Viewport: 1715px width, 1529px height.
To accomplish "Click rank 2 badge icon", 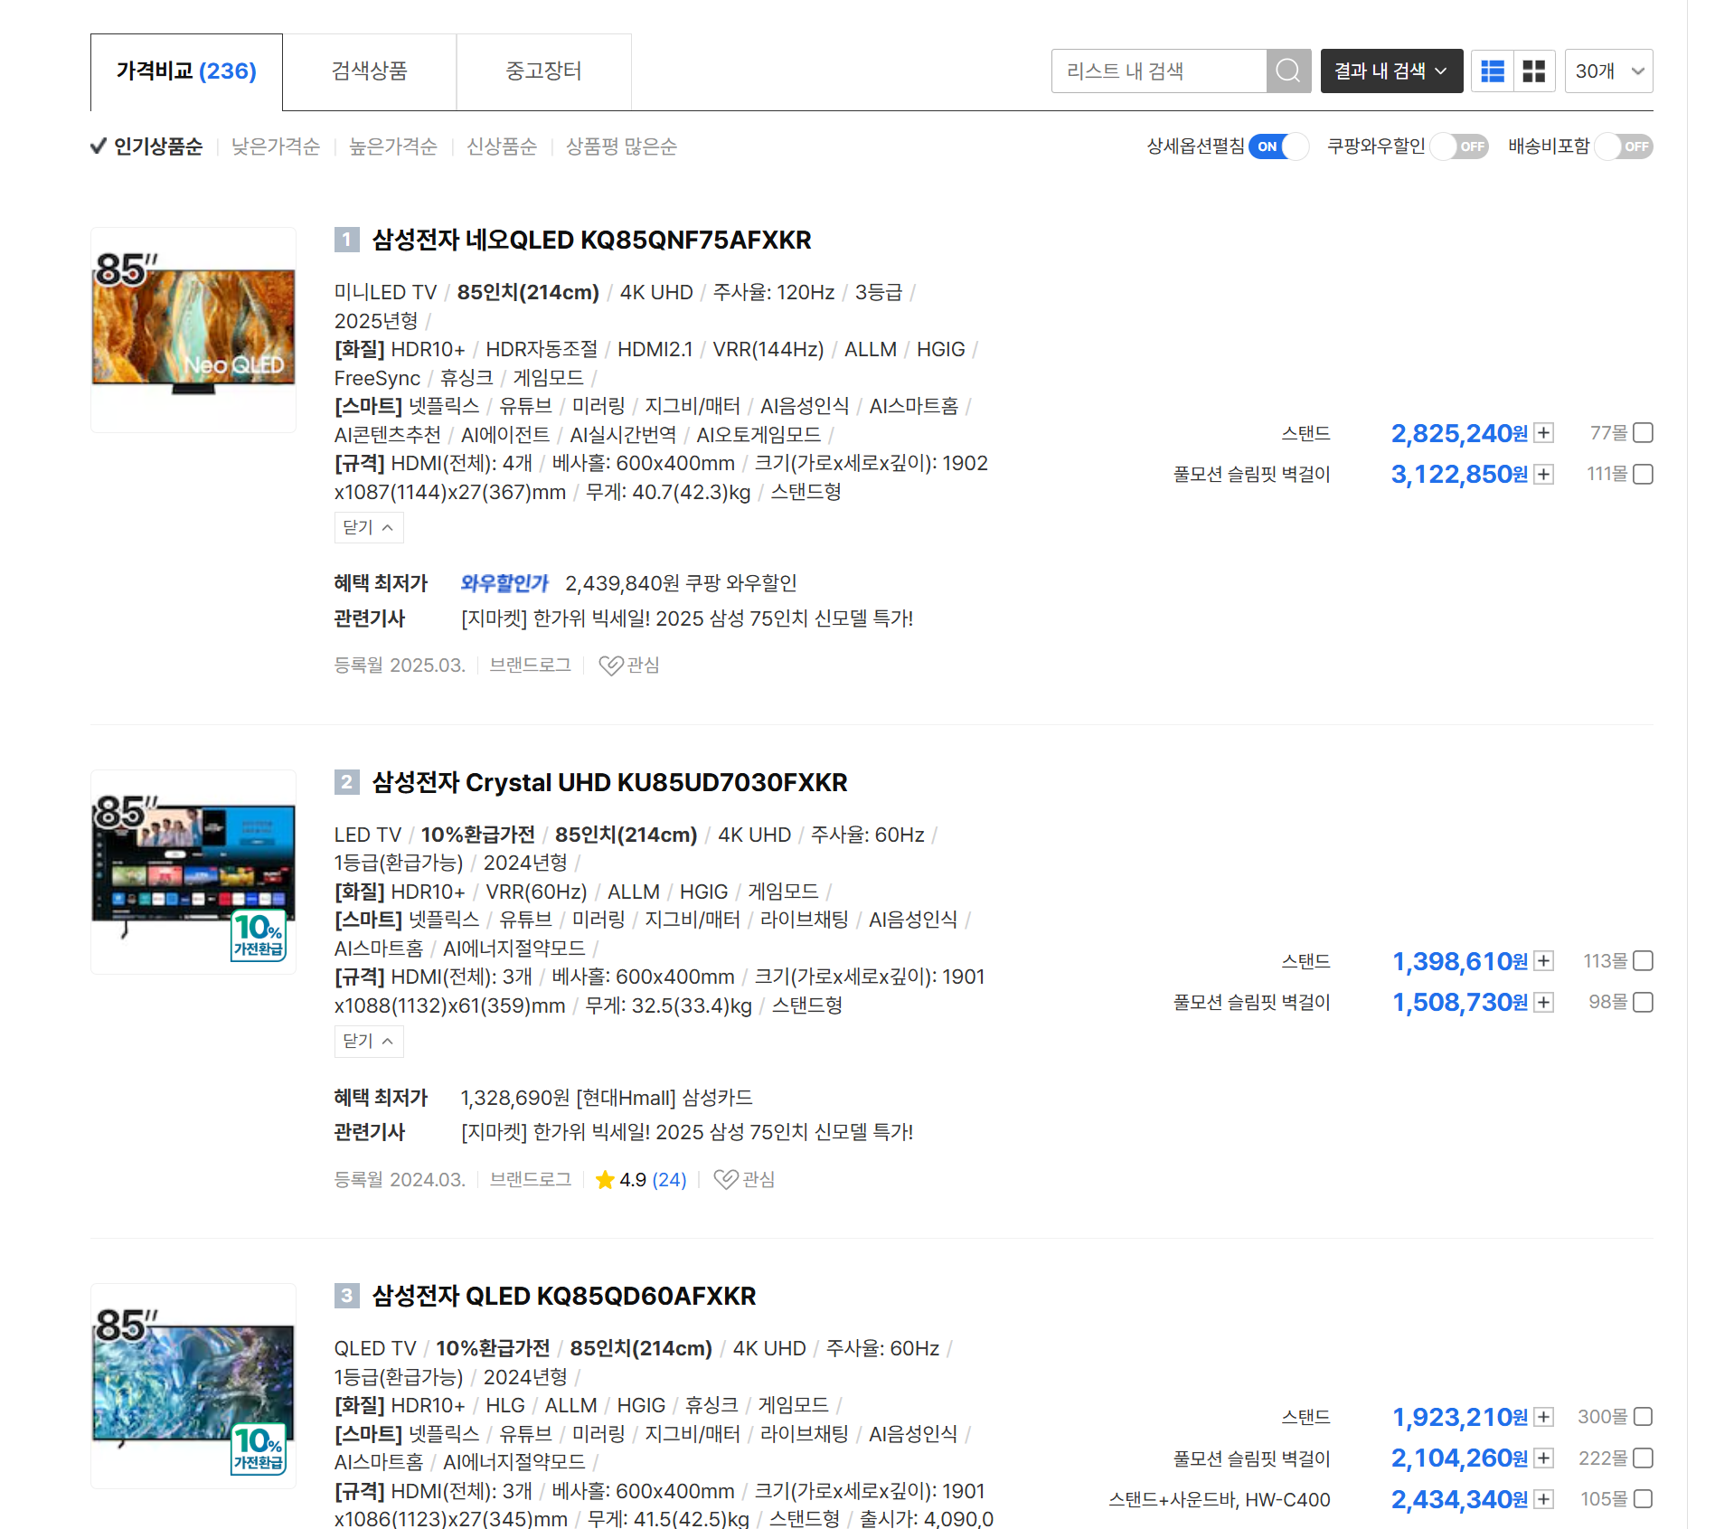I will pos(347,782).
